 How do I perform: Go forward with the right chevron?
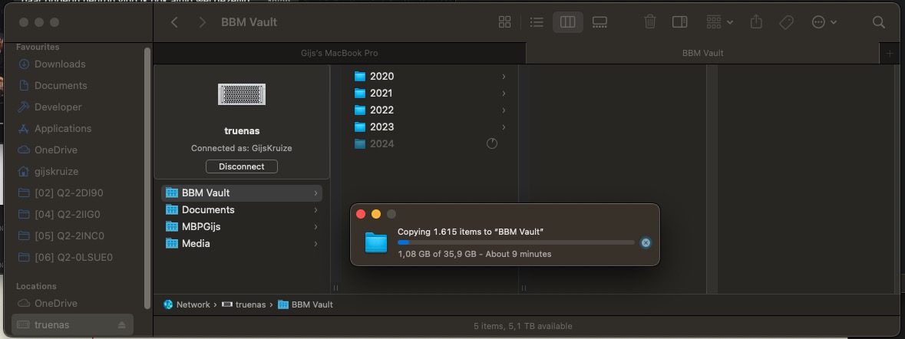[x=202, y=22]
